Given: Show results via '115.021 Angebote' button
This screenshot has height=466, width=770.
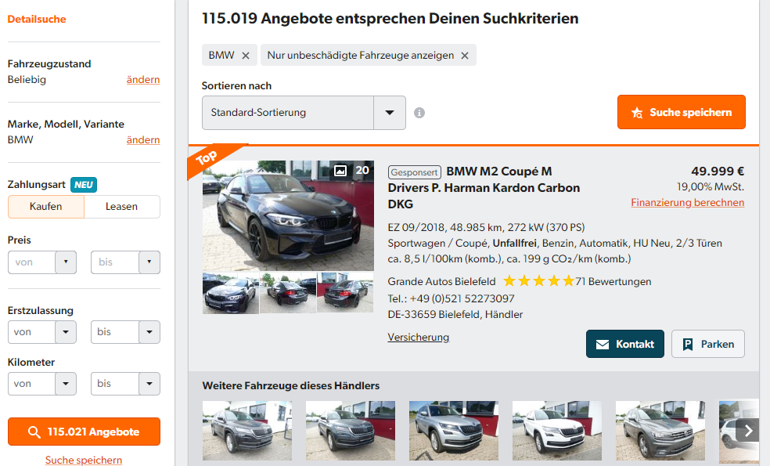Looking at the screenshot, I should 84,432.
